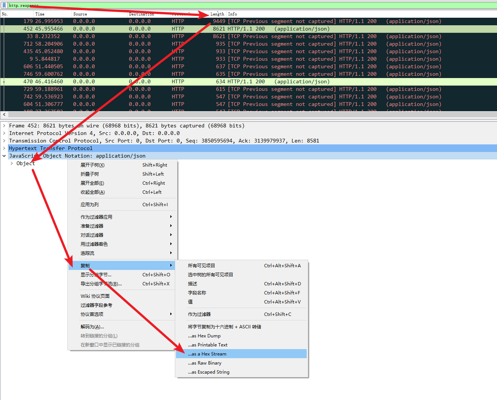Expand the Frame 452 details row
The height and width of the screenshot is (400, 497).
coord(4,126)
